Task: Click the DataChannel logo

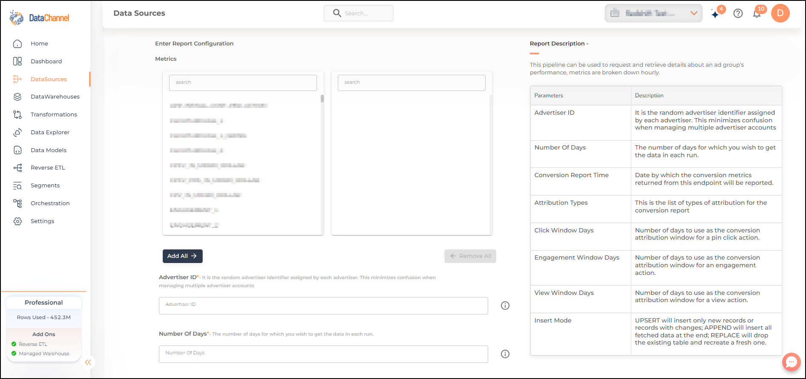Action: pos(39,18)
